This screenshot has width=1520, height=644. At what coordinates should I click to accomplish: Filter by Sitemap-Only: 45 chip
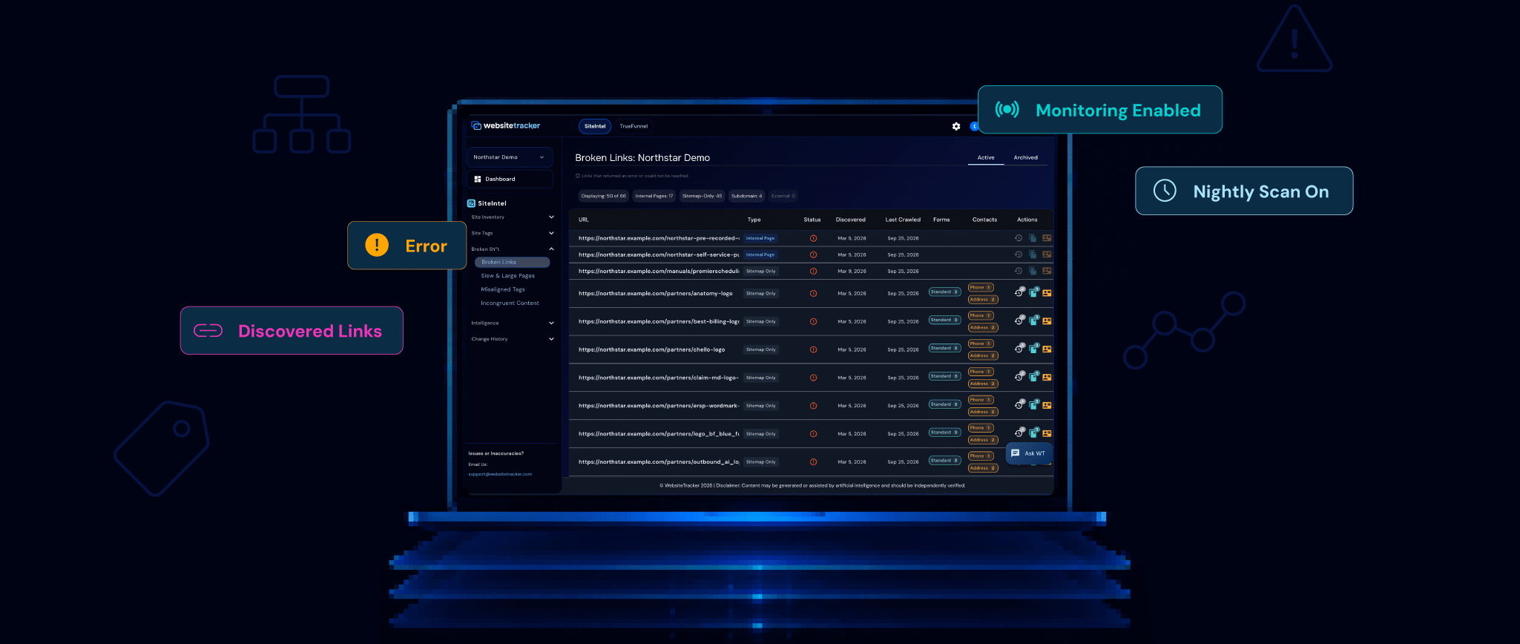coord(702,196)
